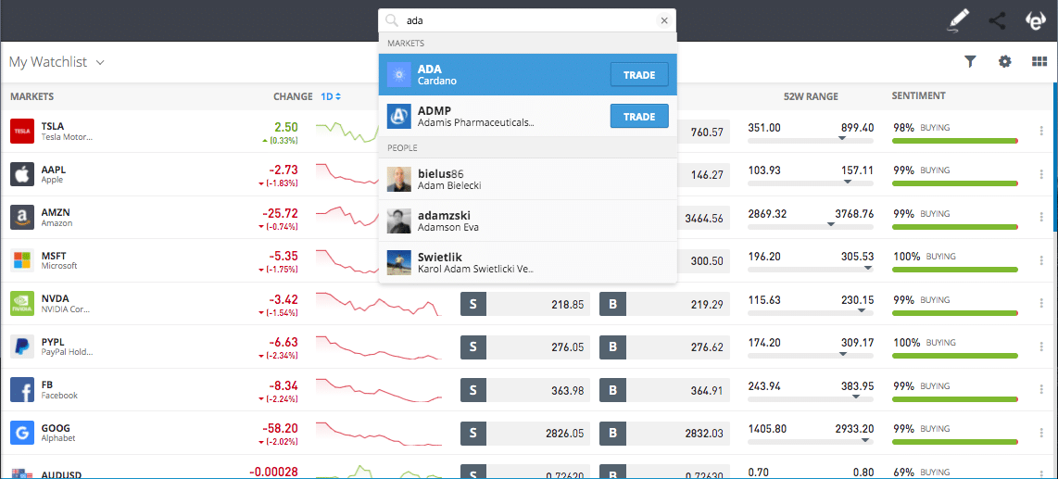Click TSLA 52W range bar
Viewport: 1058px width, 479px height.
[811, 140]
